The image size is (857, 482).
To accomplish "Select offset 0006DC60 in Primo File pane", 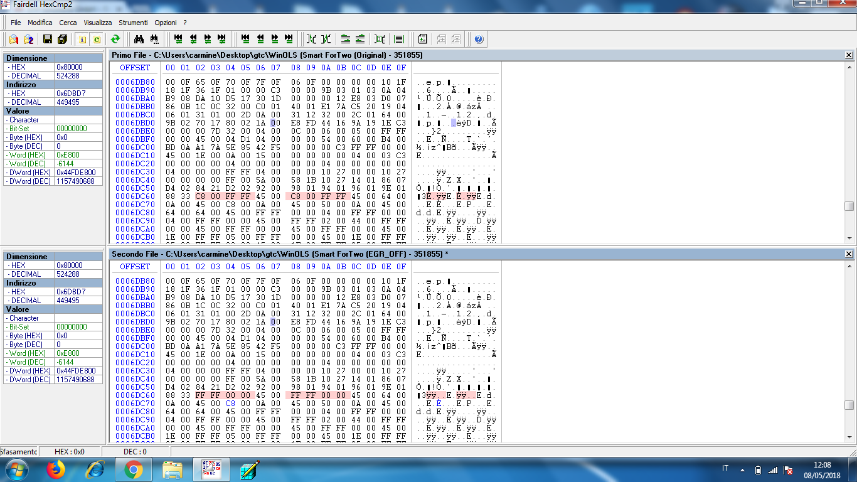I will 135,196.
